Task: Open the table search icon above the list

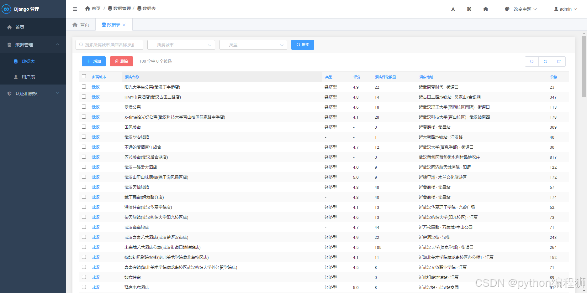Action: (531, 61)
